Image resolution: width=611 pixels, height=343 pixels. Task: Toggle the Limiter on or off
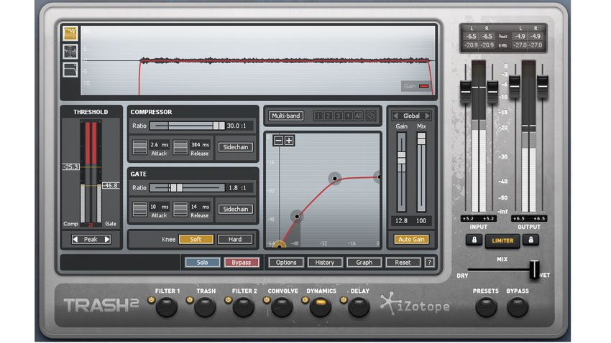(x=504, y=240)
